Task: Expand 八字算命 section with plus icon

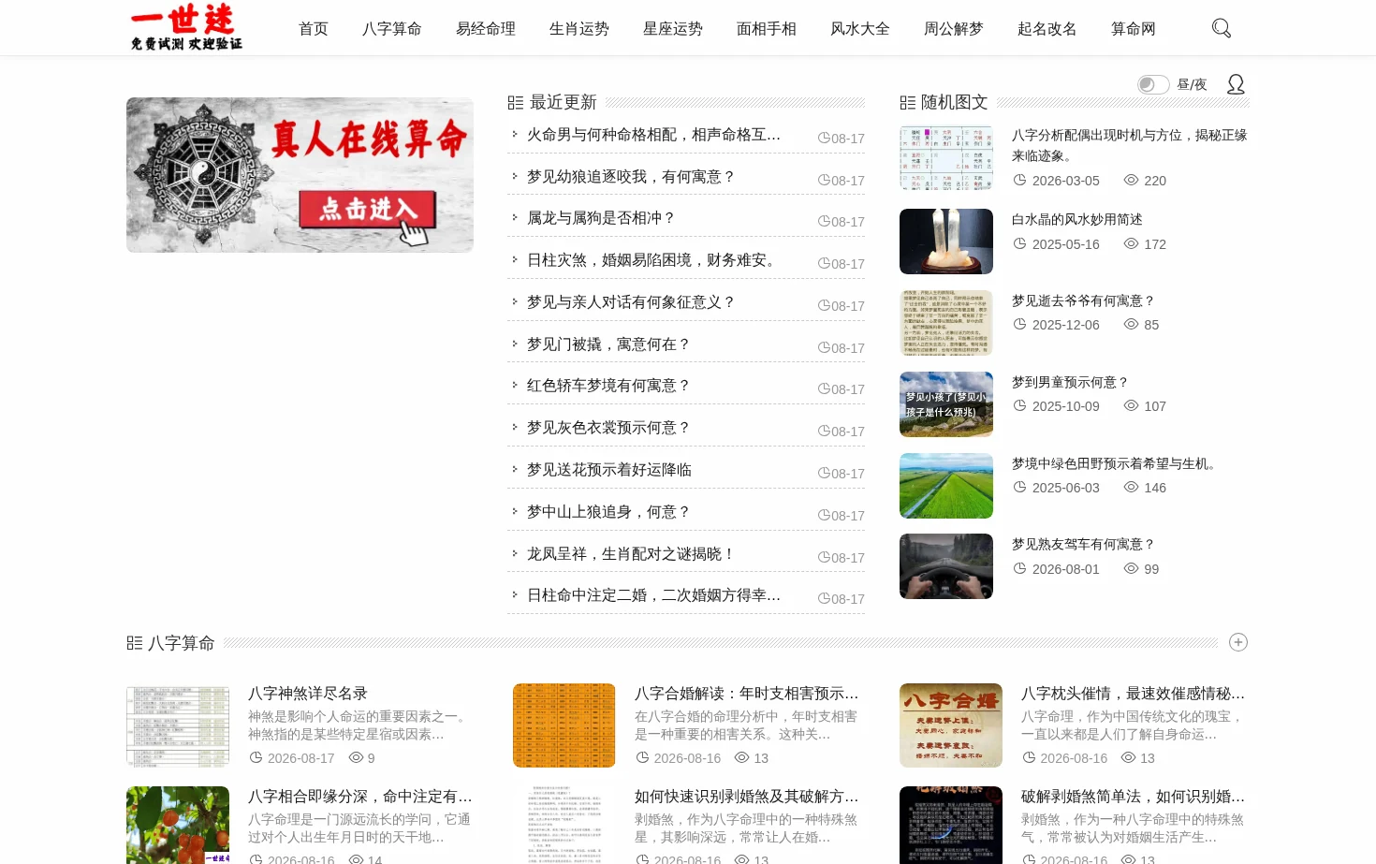Action: [1238, 642]
